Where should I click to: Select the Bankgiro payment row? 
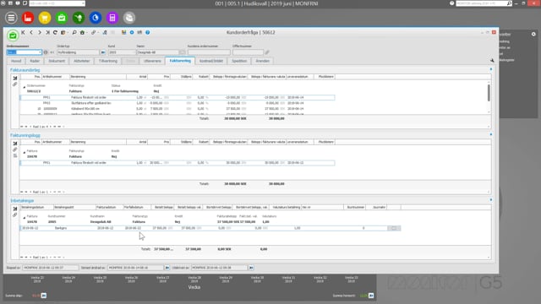click(x=210, y=228)
